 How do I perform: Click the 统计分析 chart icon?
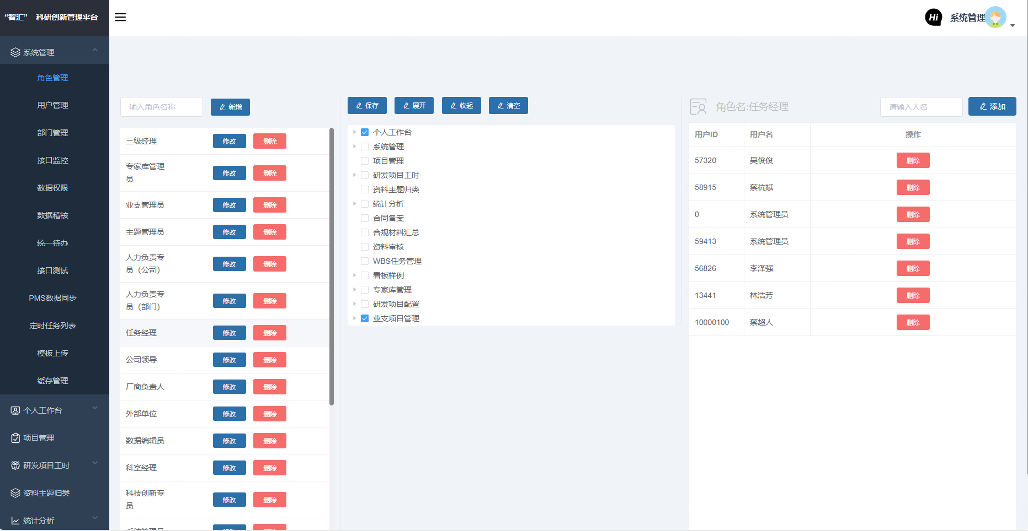[15, 521]
